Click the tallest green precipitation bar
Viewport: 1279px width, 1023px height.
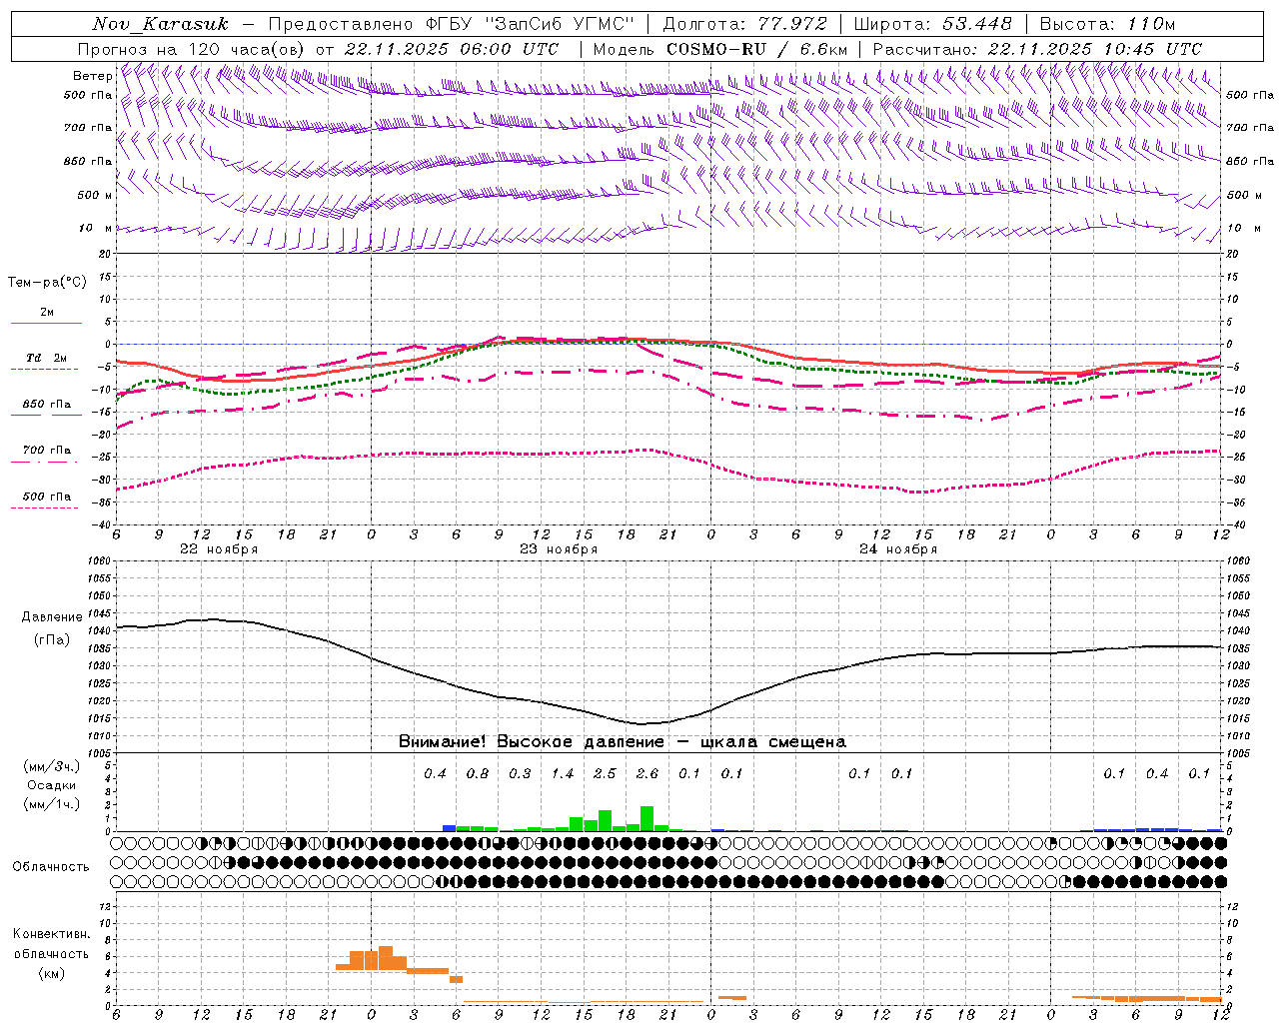tap(646, 818)
